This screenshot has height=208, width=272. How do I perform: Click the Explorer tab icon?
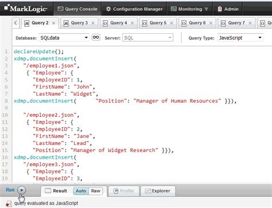click(x=148, y=191)
